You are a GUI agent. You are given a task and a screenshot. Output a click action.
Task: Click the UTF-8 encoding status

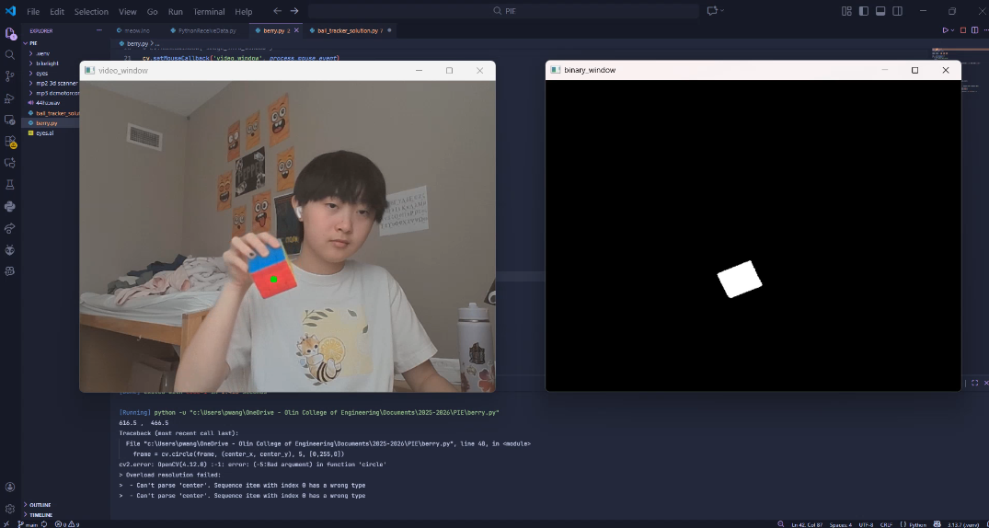[866, 524]
